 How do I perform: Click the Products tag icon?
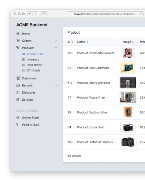(18, 48)
